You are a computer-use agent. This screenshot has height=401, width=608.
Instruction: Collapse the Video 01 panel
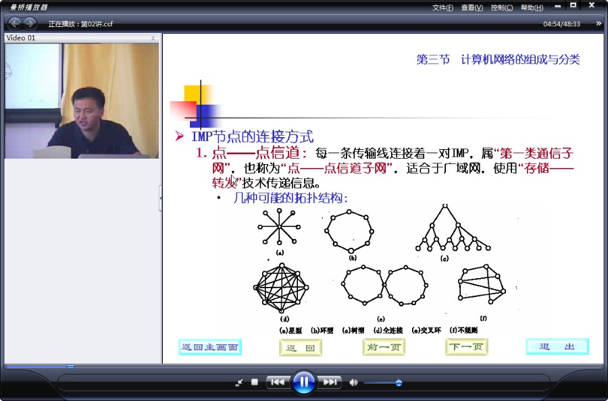point(153,38)
